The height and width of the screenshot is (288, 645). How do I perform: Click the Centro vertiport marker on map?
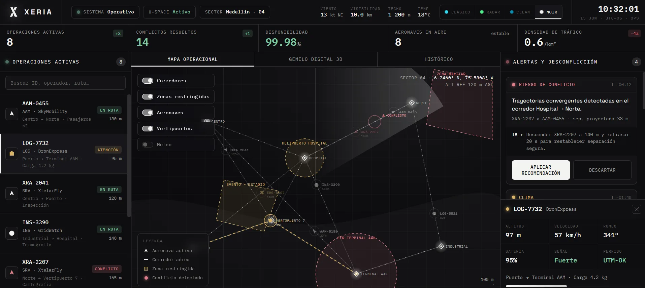pyautogui.click(x=207, y=121)
